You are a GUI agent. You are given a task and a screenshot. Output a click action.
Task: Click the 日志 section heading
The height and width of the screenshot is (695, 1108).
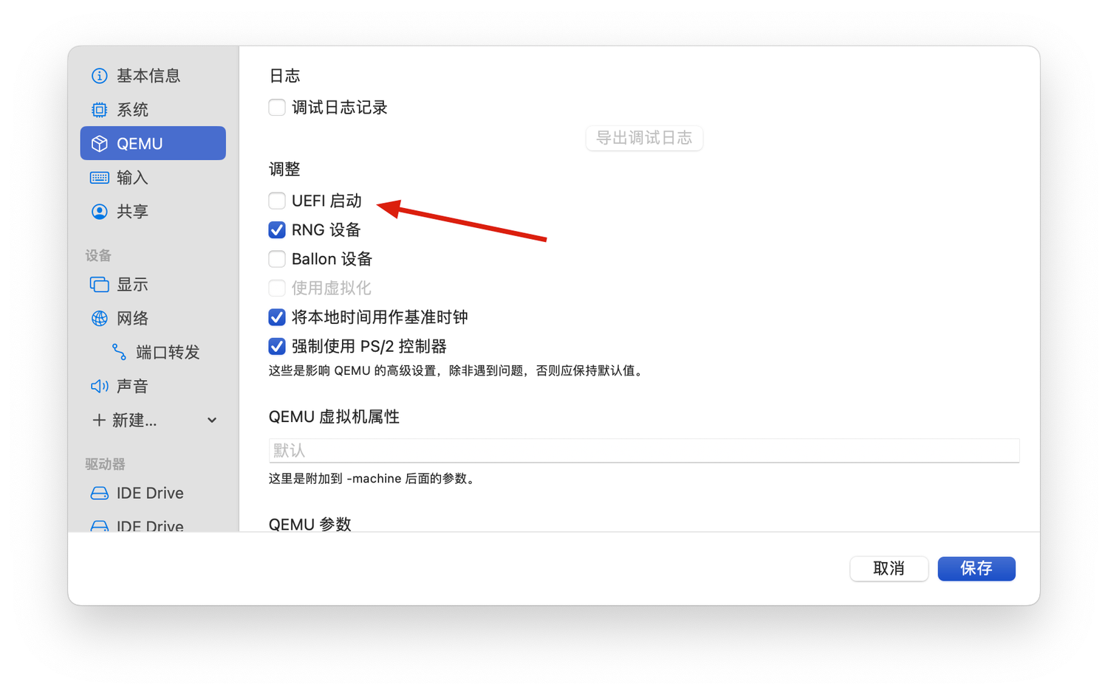284,76
